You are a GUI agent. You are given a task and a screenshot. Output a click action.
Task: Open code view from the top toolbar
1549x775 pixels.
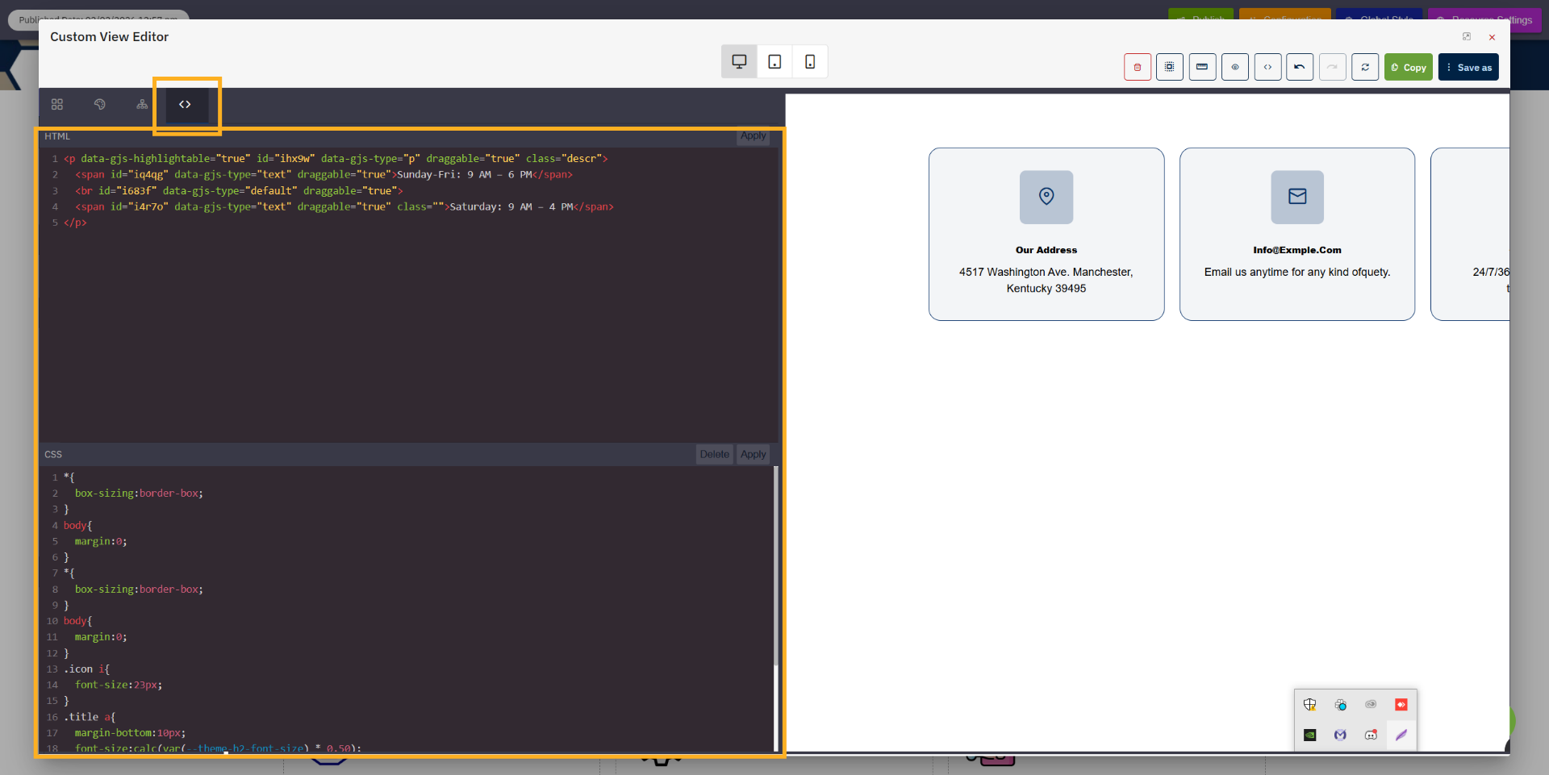tap(1267, 67)
